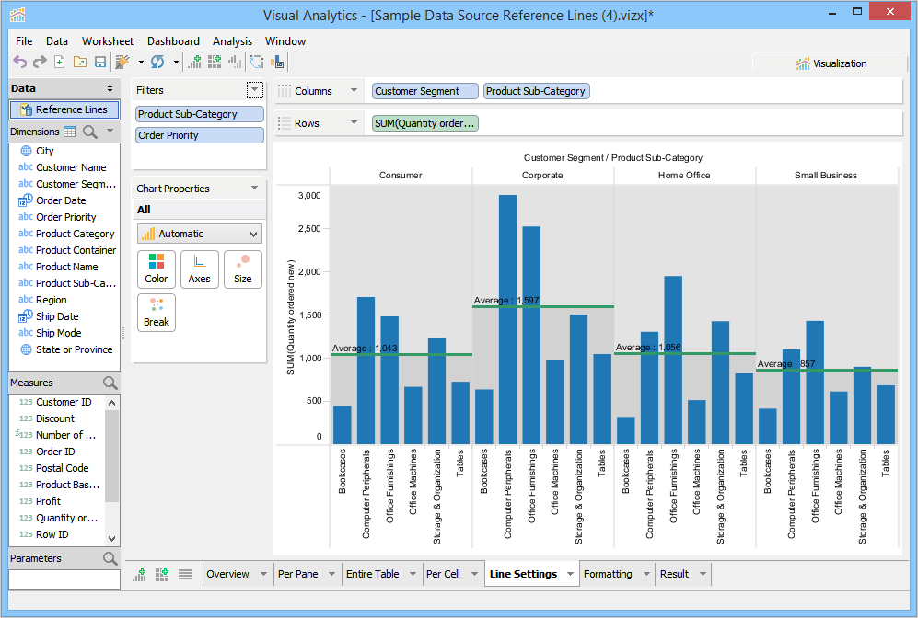Open the Axes chart property
The height and width of the screenshot is (618, 918).
pyautogui.click(x=200, y=269)
